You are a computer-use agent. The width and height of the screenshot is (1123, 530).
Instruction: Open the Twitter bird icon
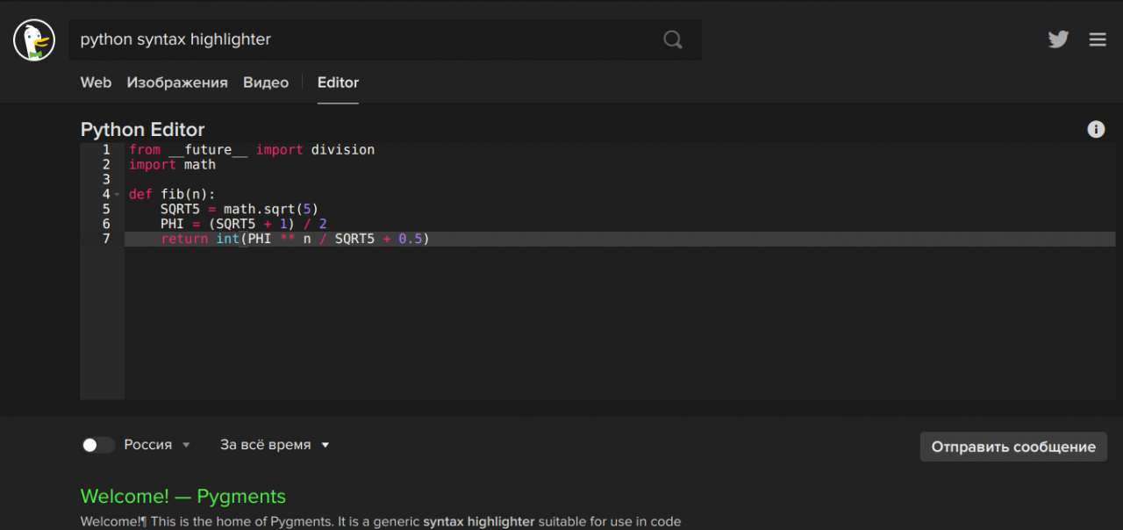pyautogui.click(x=1058, y=39)
